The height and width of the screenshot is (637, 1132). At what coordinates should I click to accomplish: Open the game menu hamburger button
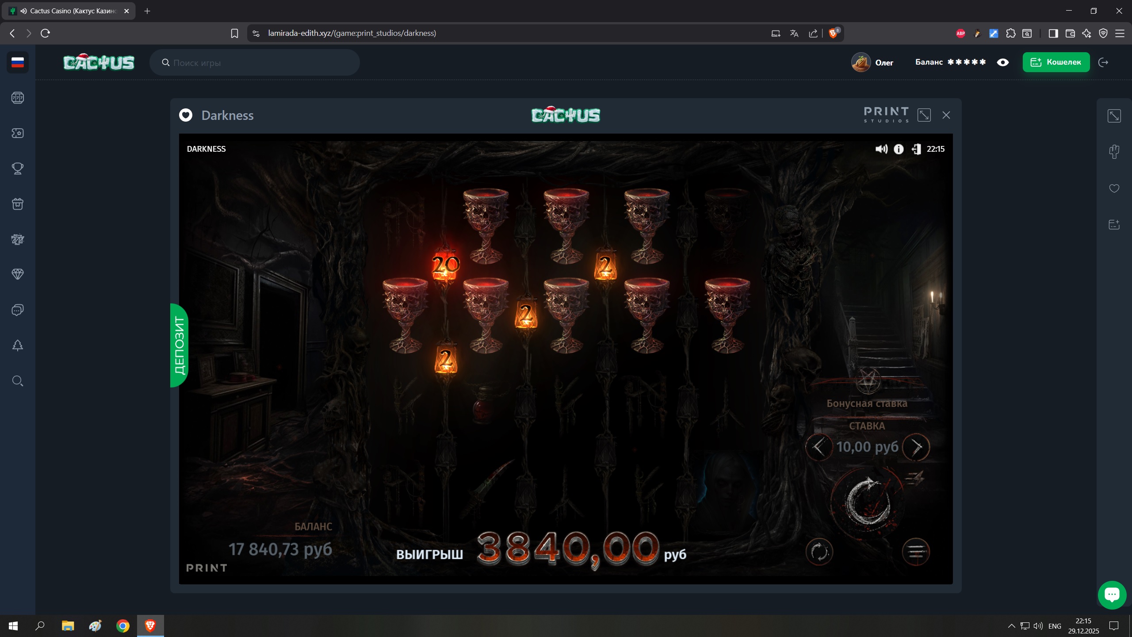[x=916, y=552]
